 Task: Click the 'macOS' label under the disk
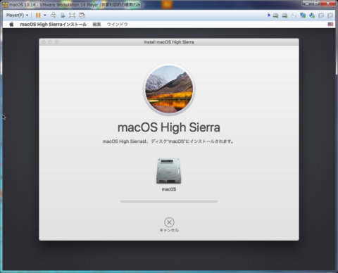(169, 189)
